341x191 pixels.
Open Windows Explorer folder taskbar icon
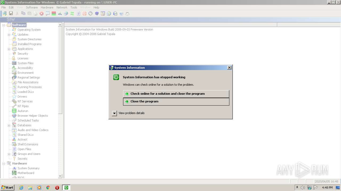30,188
